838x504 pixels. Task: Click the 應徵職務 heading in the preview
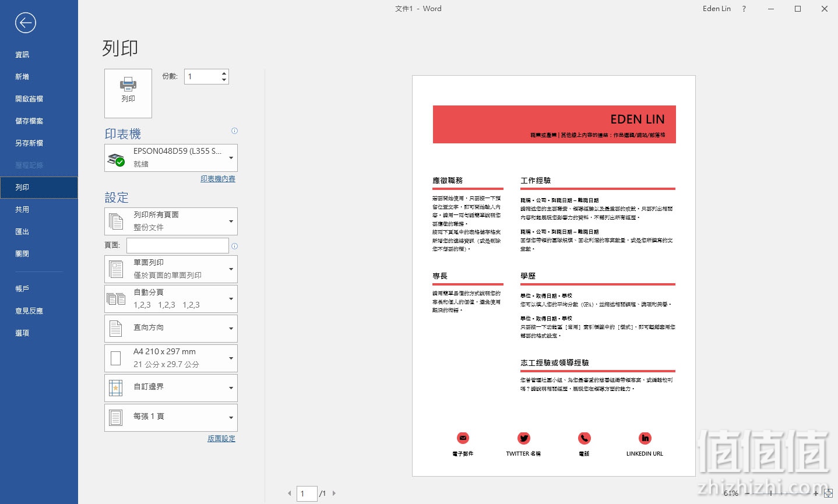pos(448,181)
